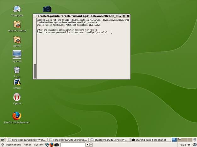Screen dimensions: 197x147
Task: Open the Applications menu
Action: click(14, 144)
